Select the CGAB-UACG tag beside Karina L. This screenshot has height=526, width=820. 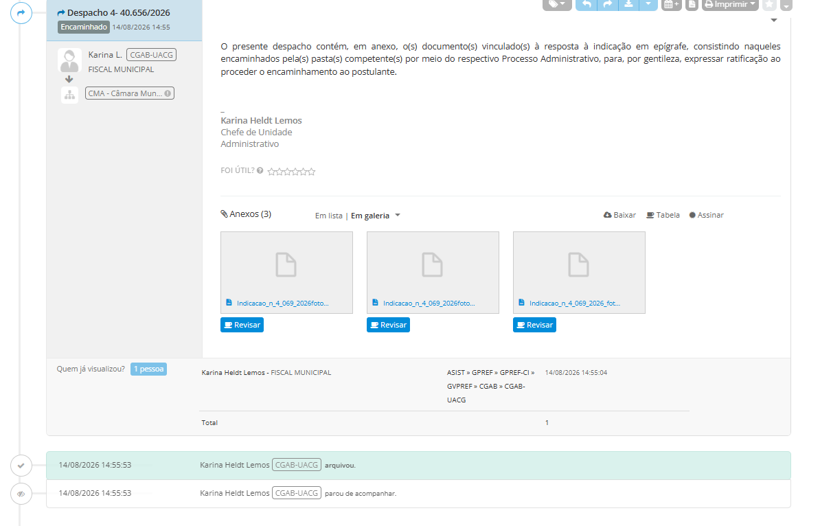pos(151,55)
